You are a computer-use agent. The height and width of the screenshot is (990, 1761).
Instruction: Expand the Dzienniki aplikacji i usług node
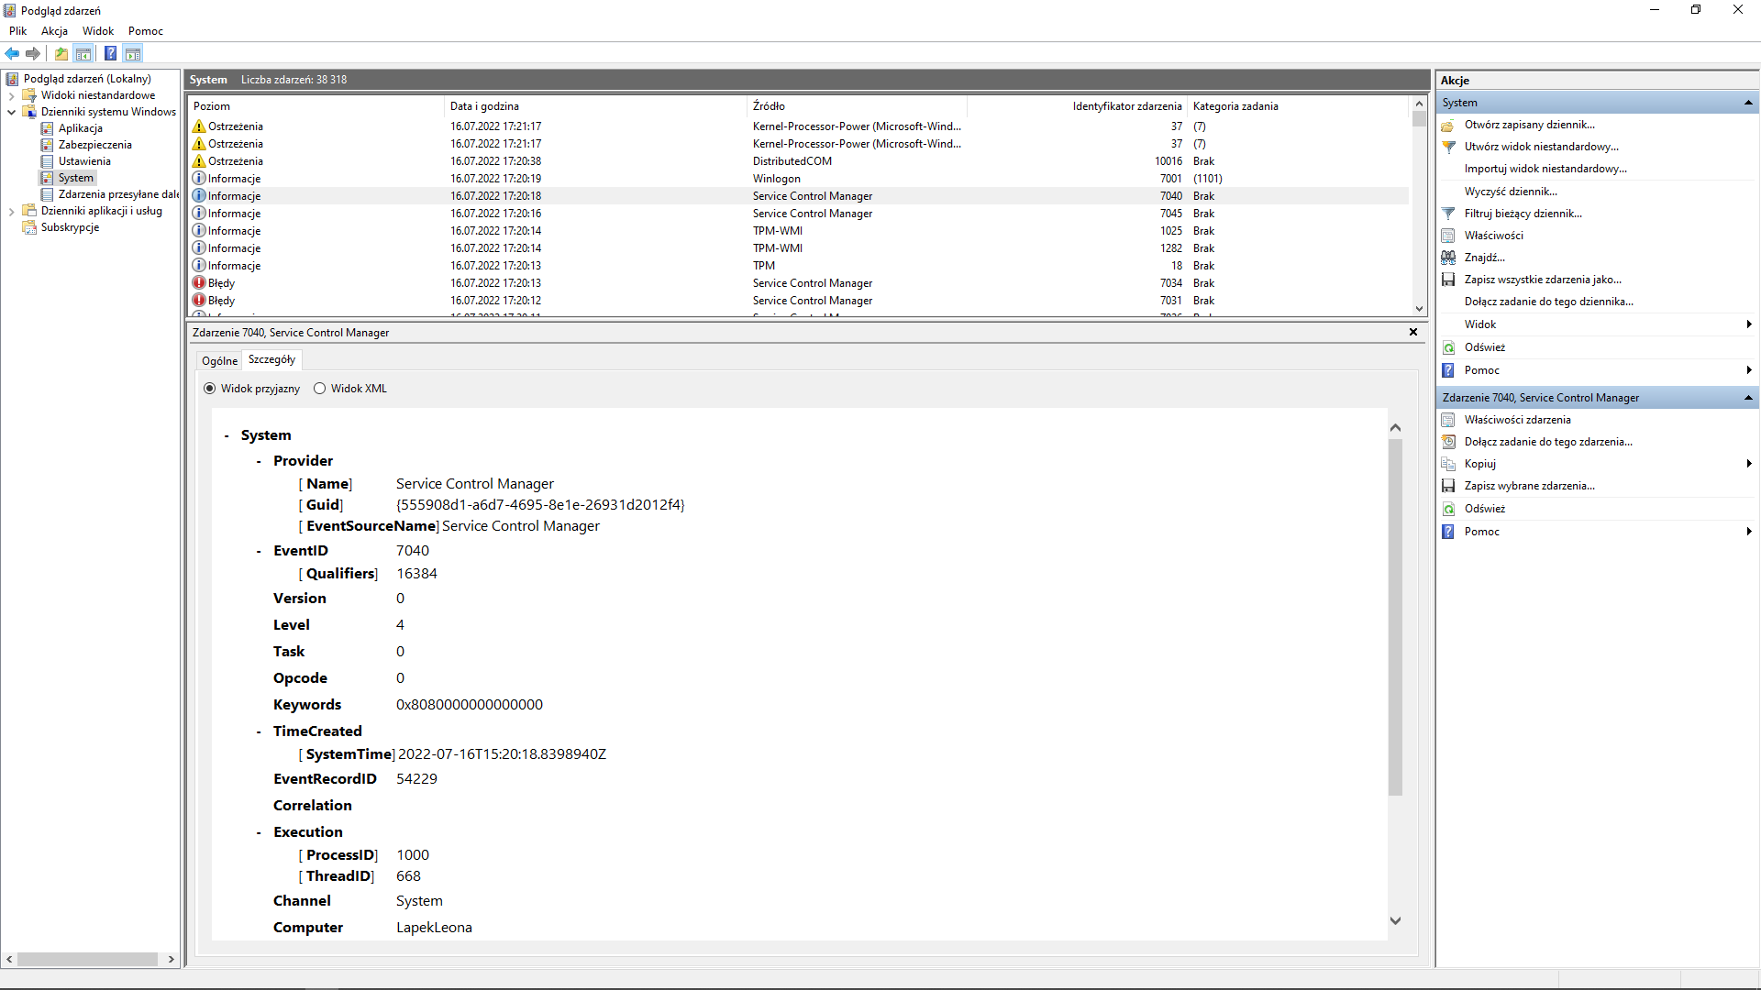[11, 211]
